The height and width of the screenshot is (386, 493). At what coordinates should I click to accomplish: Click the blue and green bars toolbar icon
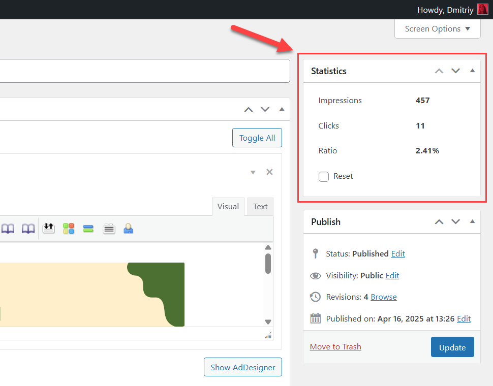pos(88,229)
